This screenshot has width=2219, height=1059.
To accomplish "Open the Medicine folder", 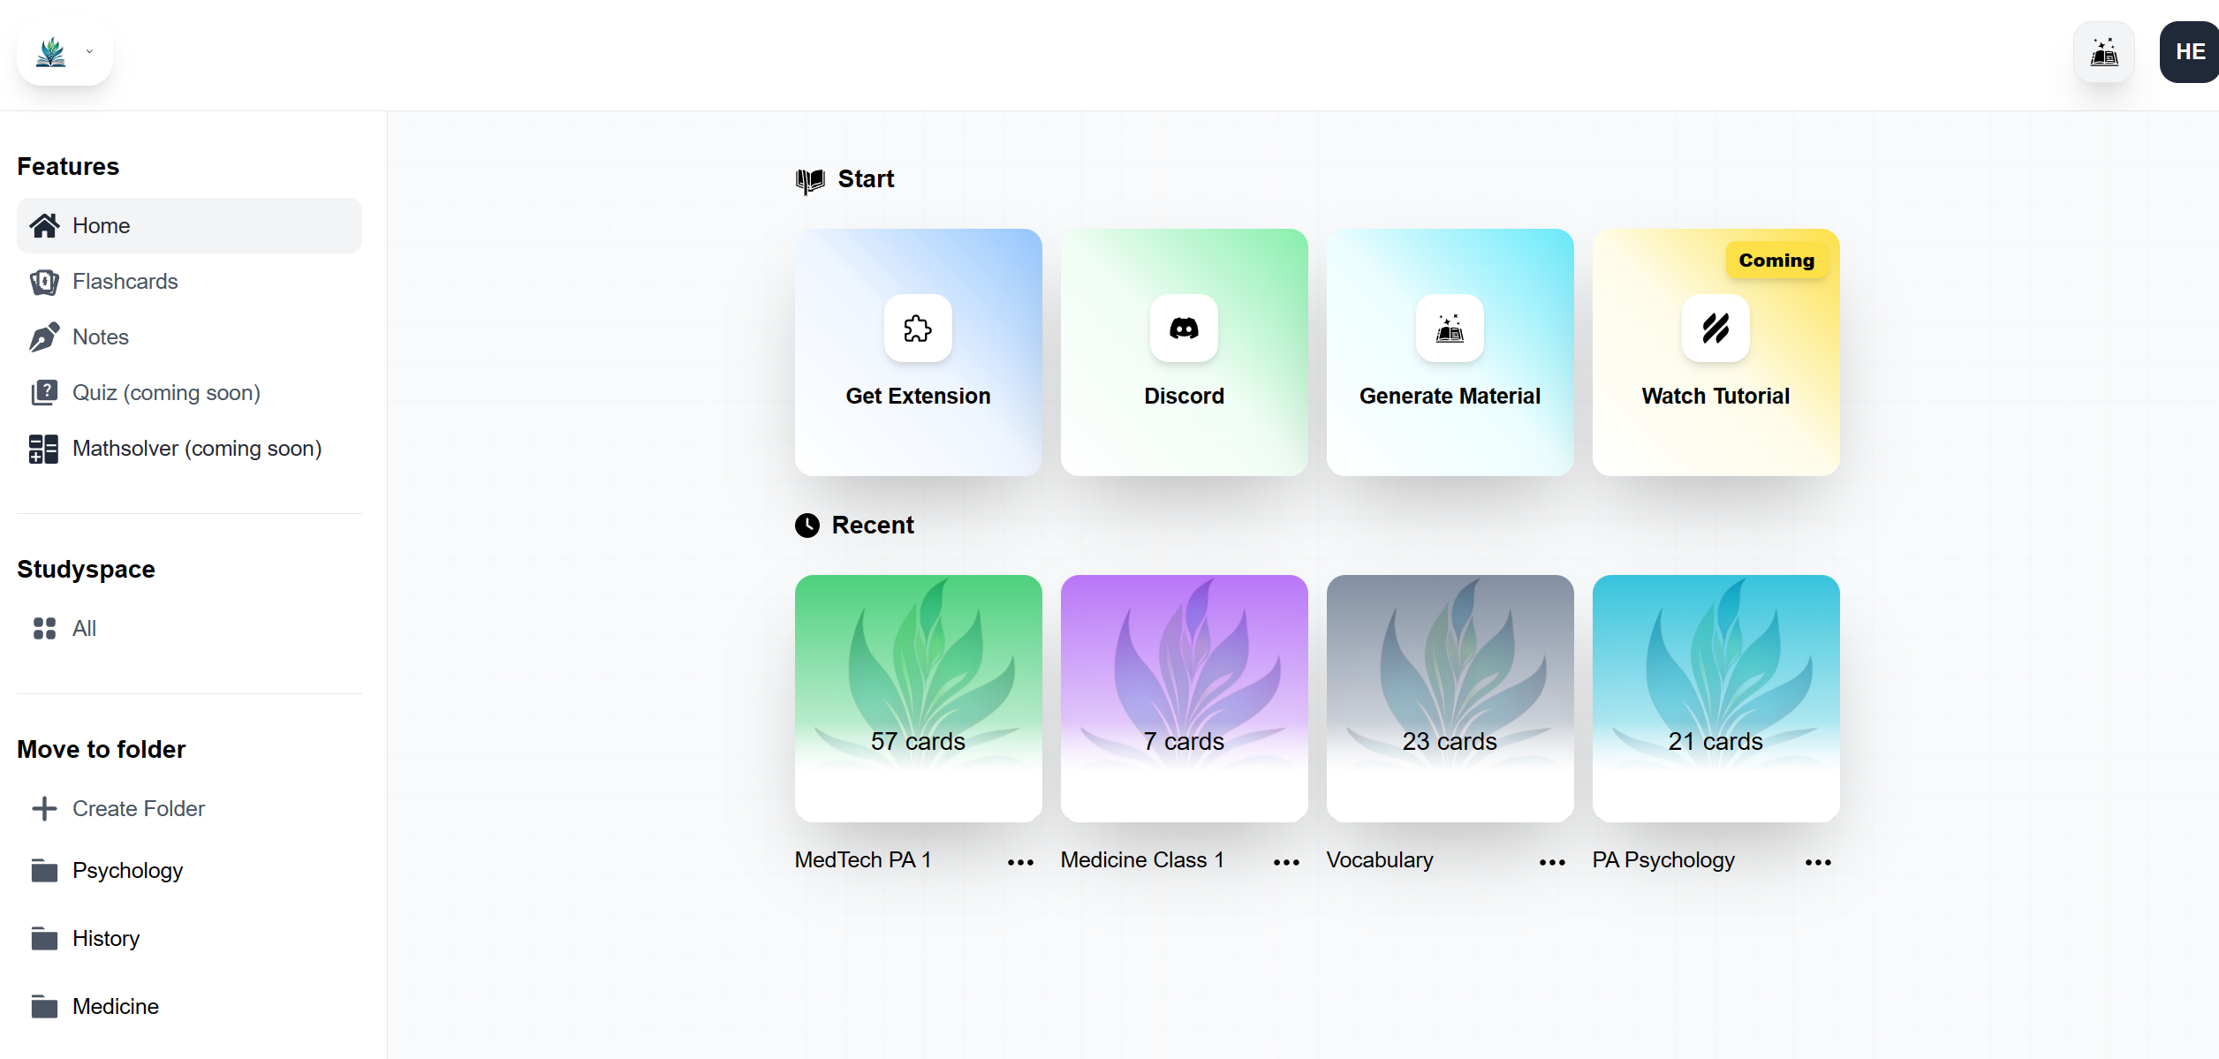I will (x=115, y=1006).
